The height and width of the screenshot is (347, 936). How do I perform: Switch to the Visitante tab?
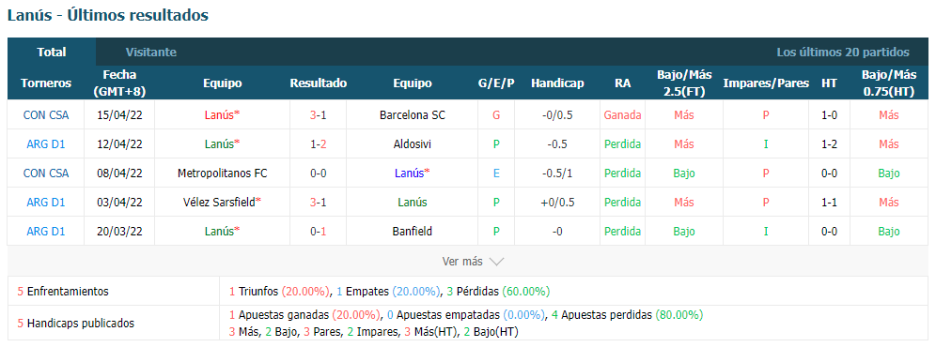(151, 52)
